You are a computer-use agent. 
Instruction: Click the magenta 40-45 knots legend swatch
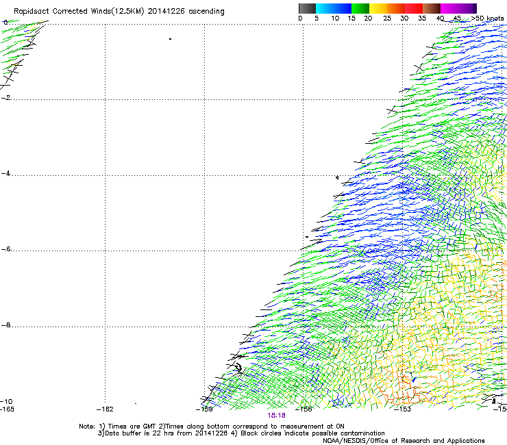tap(449, 8)
